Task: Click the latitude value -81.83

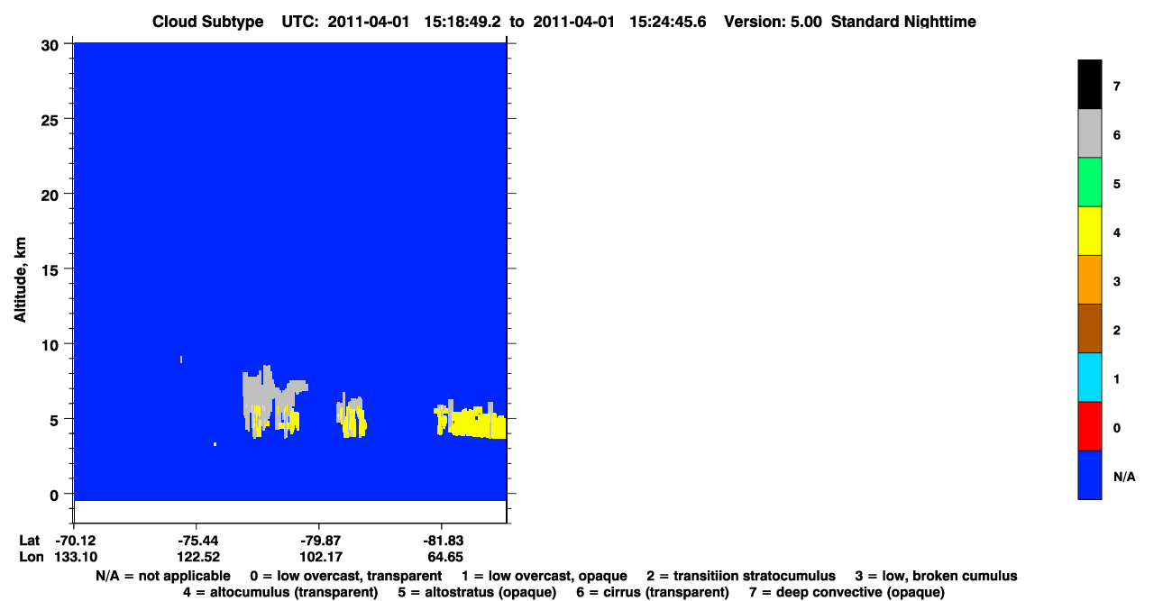Action: (442, 541)
